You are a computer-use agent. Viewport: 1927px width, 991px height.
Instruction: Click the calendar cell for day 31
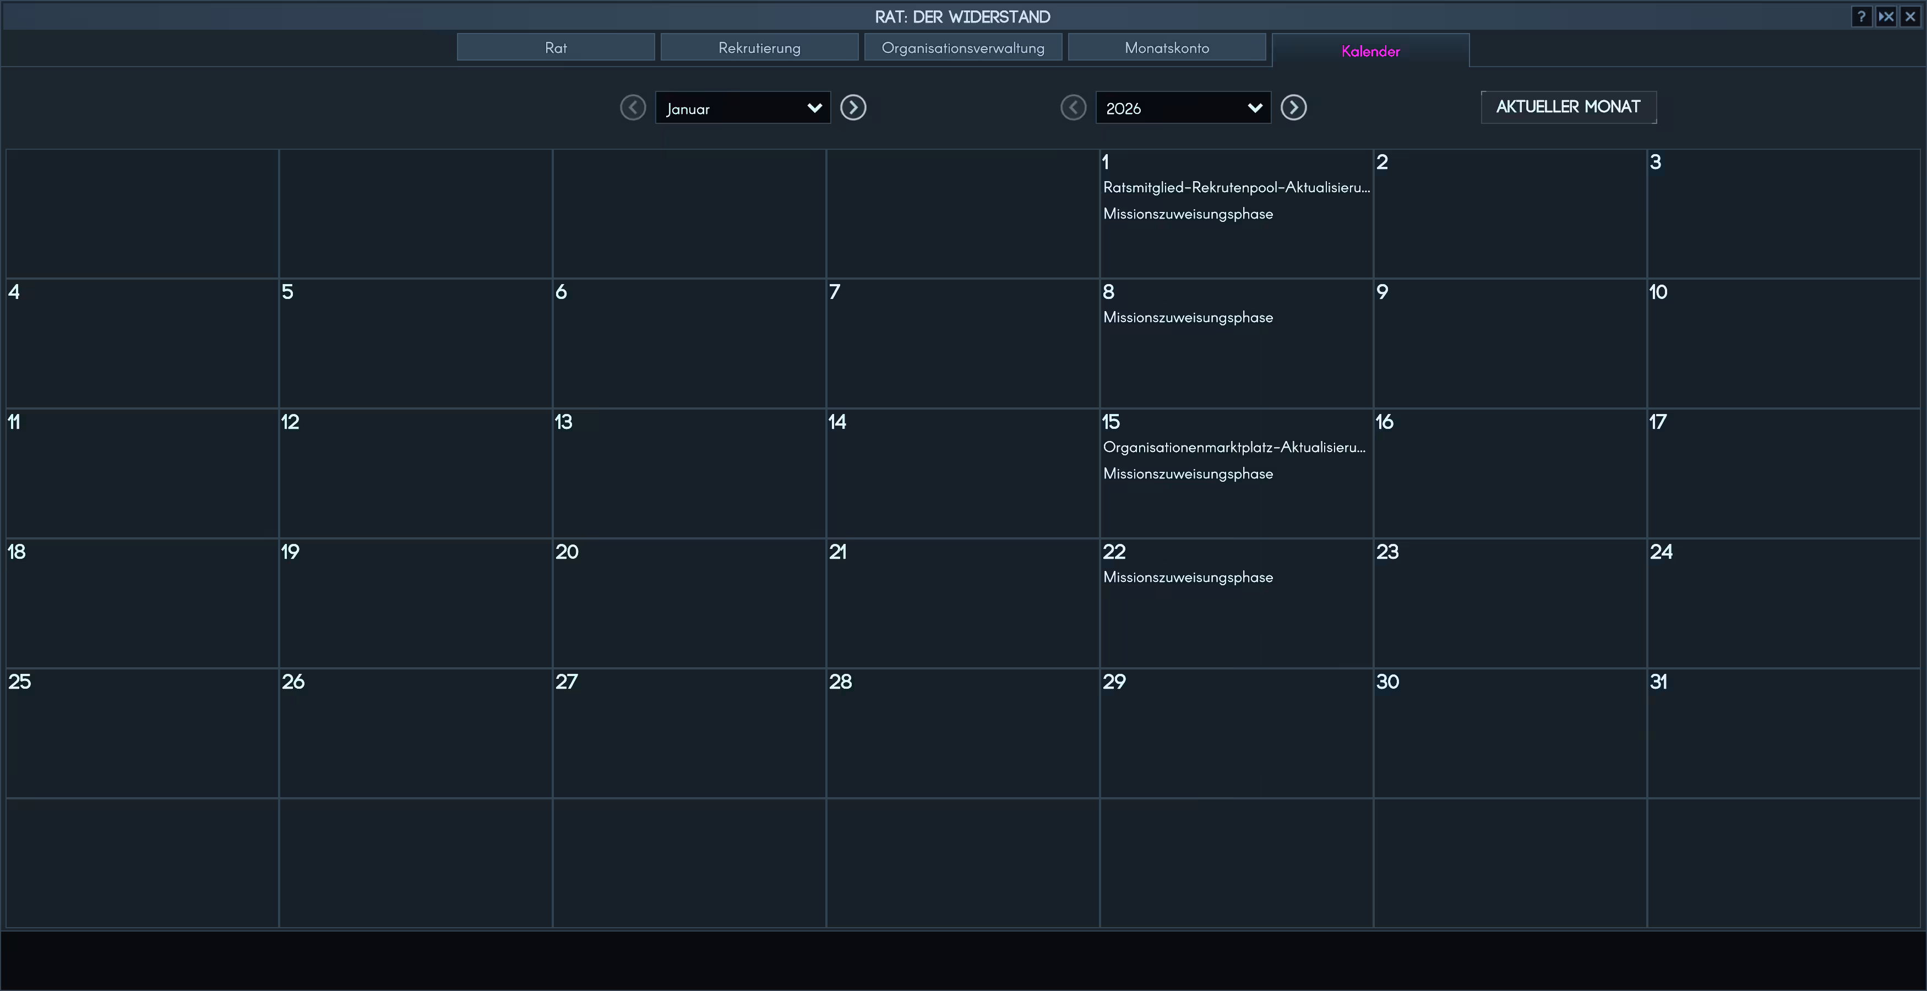coord(1783,733)
